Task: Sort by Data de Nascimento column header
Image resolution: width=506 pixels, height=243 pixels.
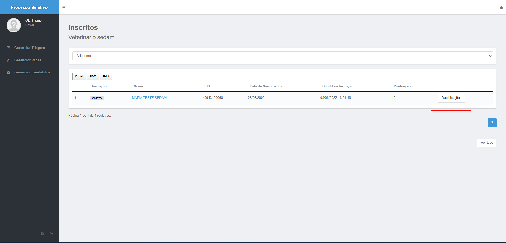Action: coord(266,86)
